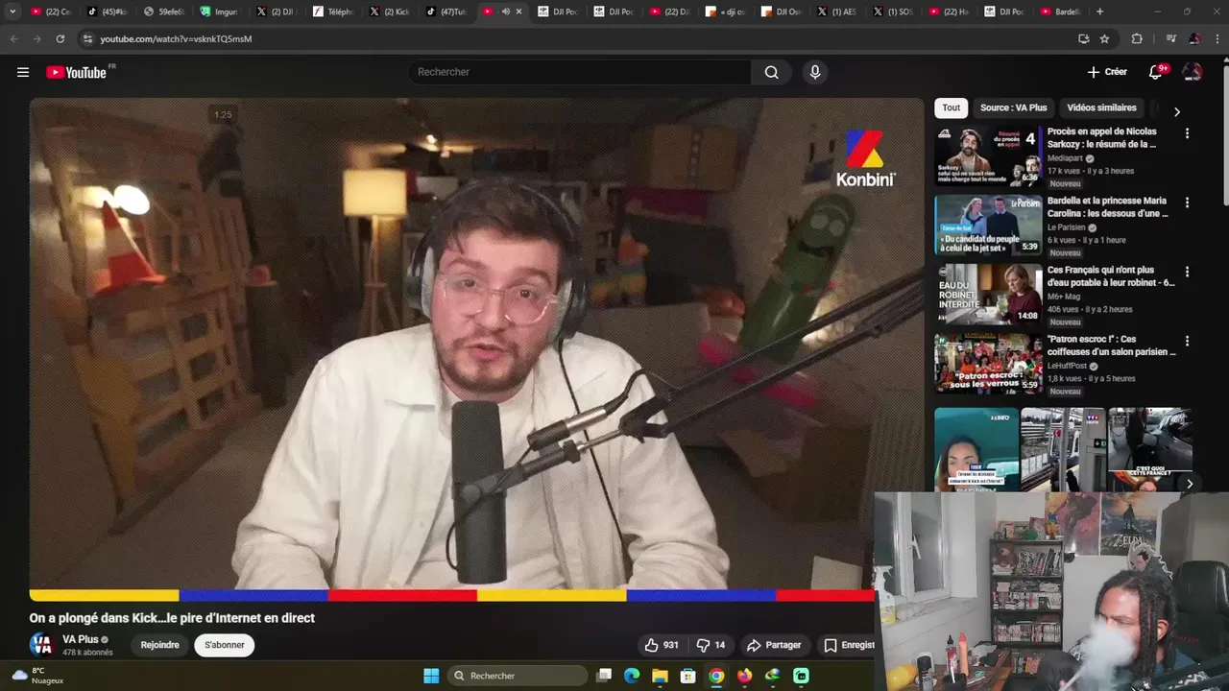Start voice search with the microphone
The width and height of the screenshot is (1229, 691).
click(x=814, y=72)
